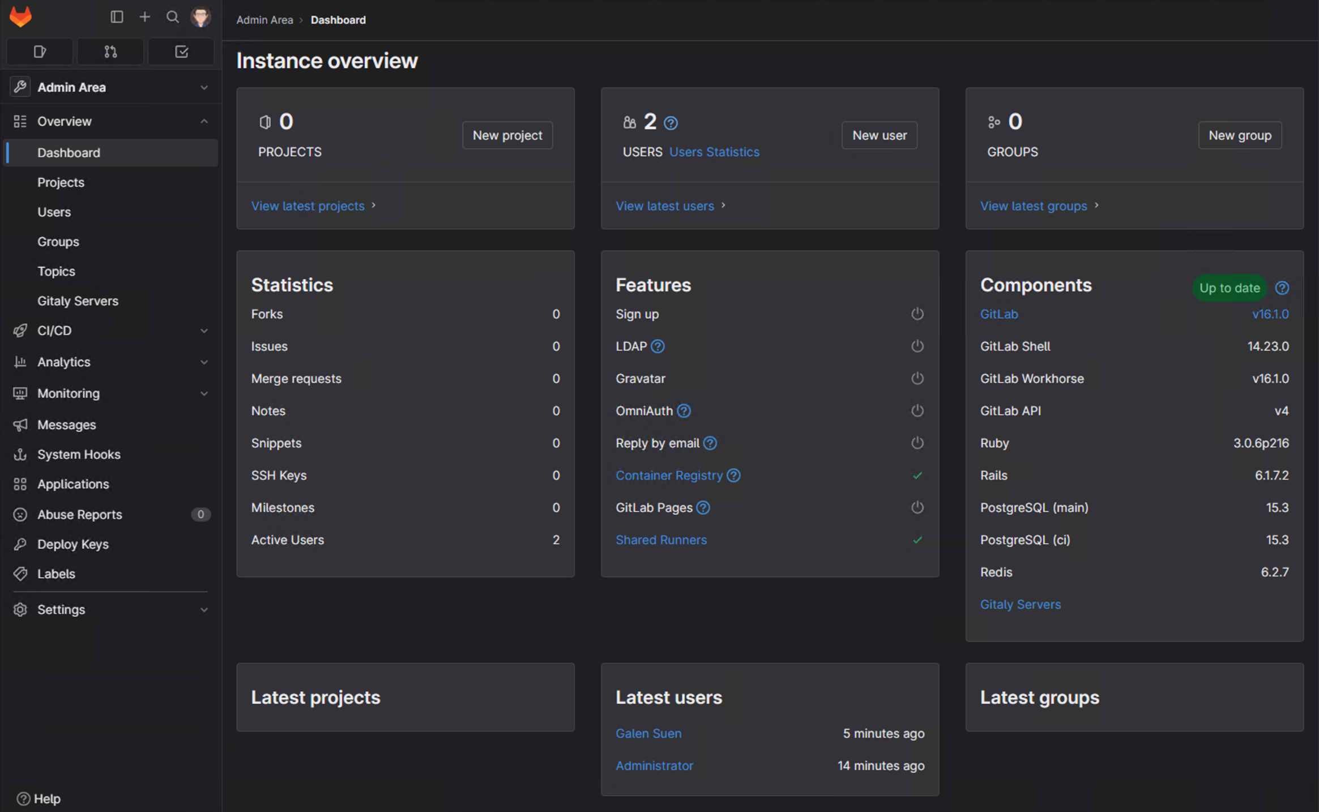Expand the CI/CD sidebar section
Screen dimensions: 1319x812
tap(204, 331)
